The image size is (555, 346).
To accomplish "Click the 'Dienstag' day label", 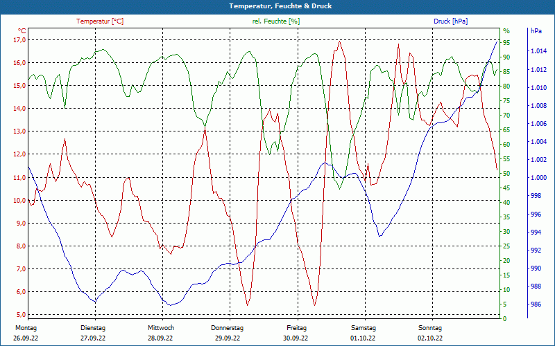I will (x=93, y=328).
